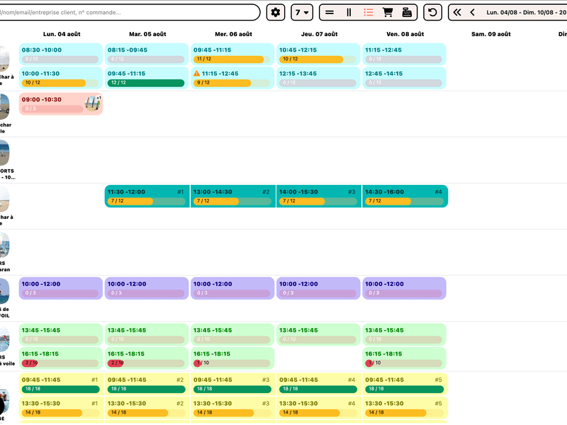This screenshot has height=425, width=567.
Task: Toggle the double vertical bars view icon
Action: point(349,12)
